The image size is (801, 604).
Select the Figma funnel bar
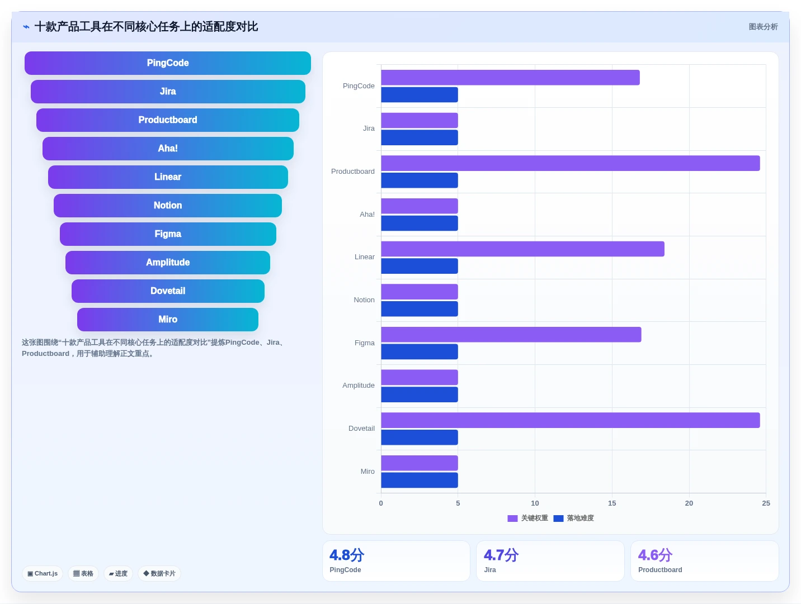(168, 234)
